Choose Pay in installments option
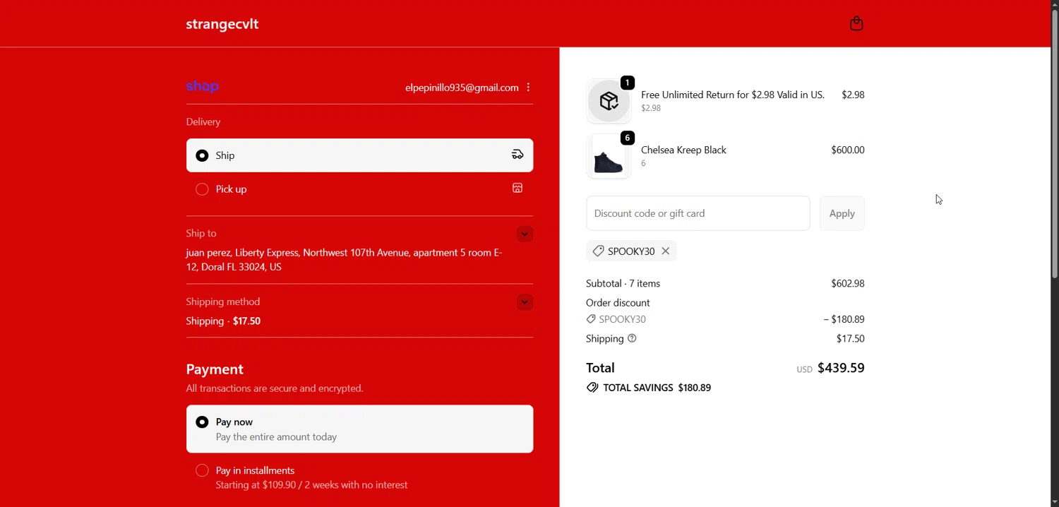Viewport: 1059px width, 507px height. (359, 477)
